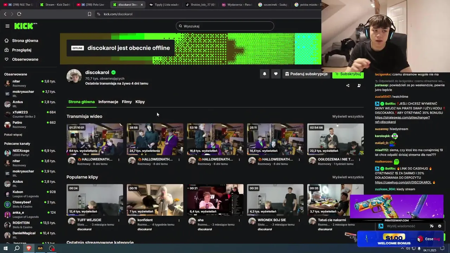The height and width of the screenshot is (253, 450).
Task: Reload the current page
Action: click(x=19, y=14)
